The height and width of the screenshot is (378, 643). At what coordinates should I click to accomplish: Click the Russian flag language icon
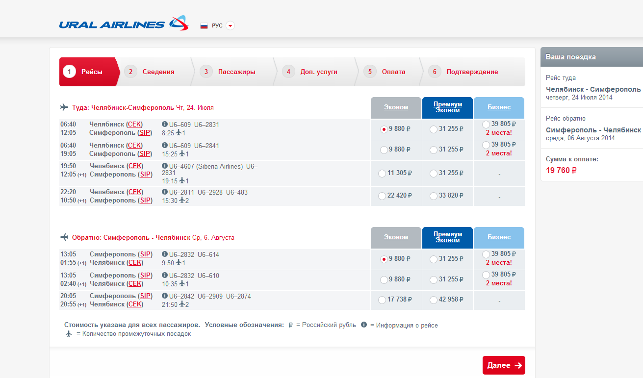pos(204,25)
